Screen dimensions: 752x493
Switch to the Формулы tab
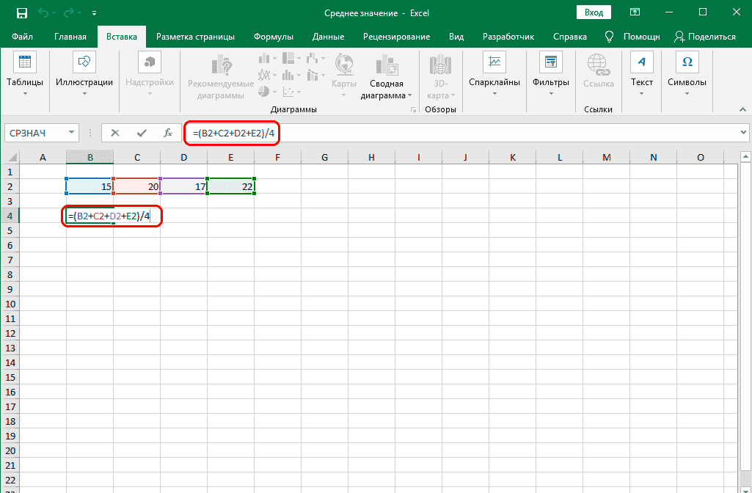pyautogui.click(x=274, y=37)
